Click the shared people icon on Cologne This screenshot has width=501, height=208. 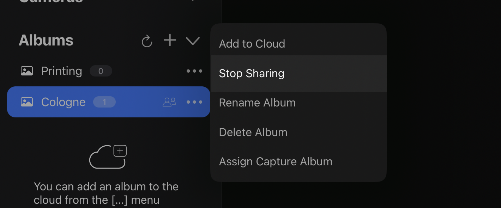[x=169, y=102]
